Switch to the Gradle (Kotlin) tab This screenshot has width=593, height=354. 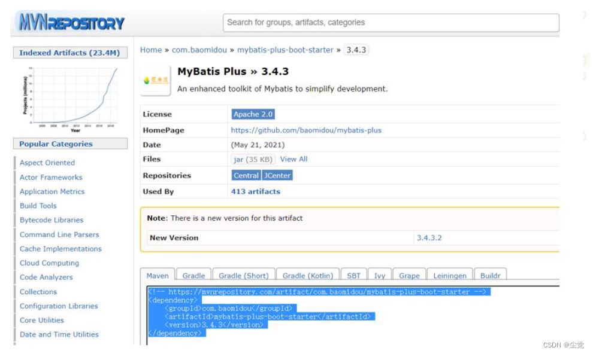(308, 276)
